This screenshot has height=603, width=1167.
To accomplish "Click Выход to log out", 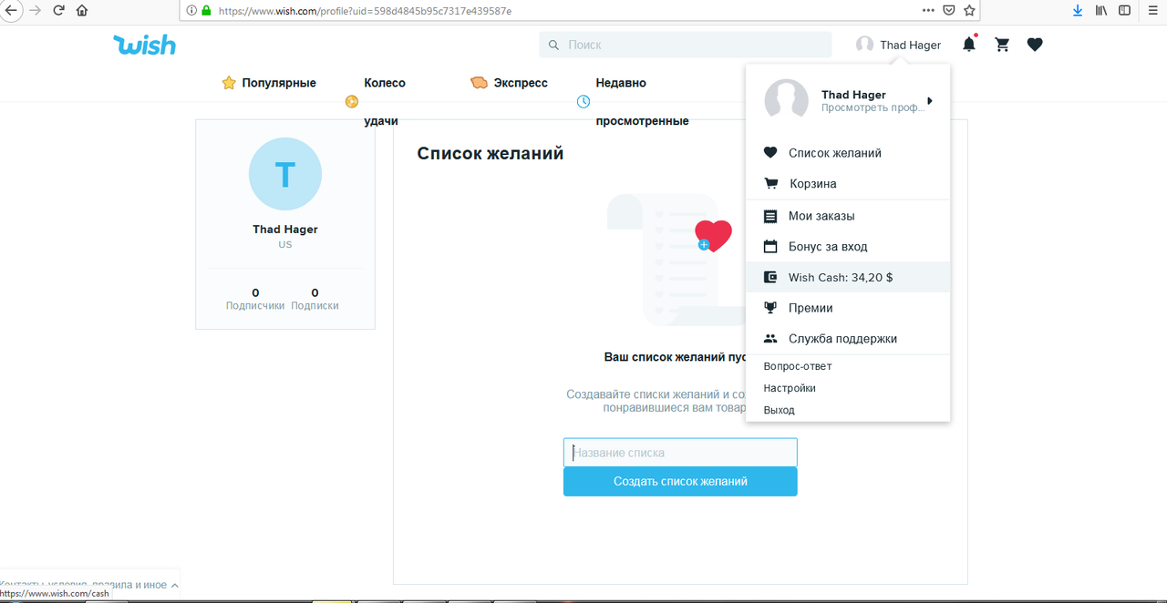I will pos(780,410).
